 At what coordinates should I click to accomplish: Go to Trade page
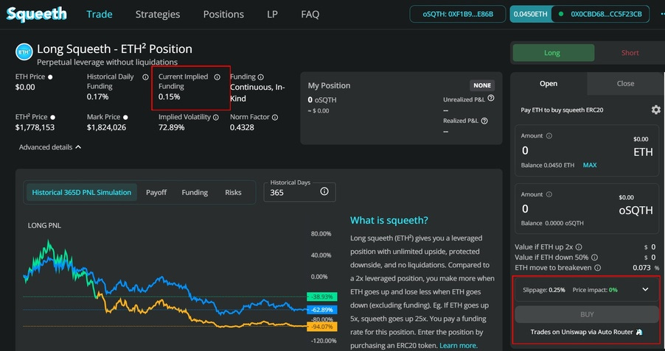(100, 14)
